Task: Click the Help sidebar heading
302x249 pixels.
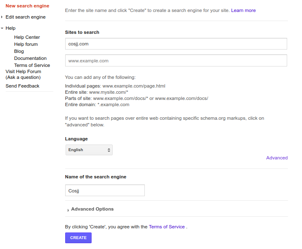Action: pyautogui.click(x=10, y=28)
